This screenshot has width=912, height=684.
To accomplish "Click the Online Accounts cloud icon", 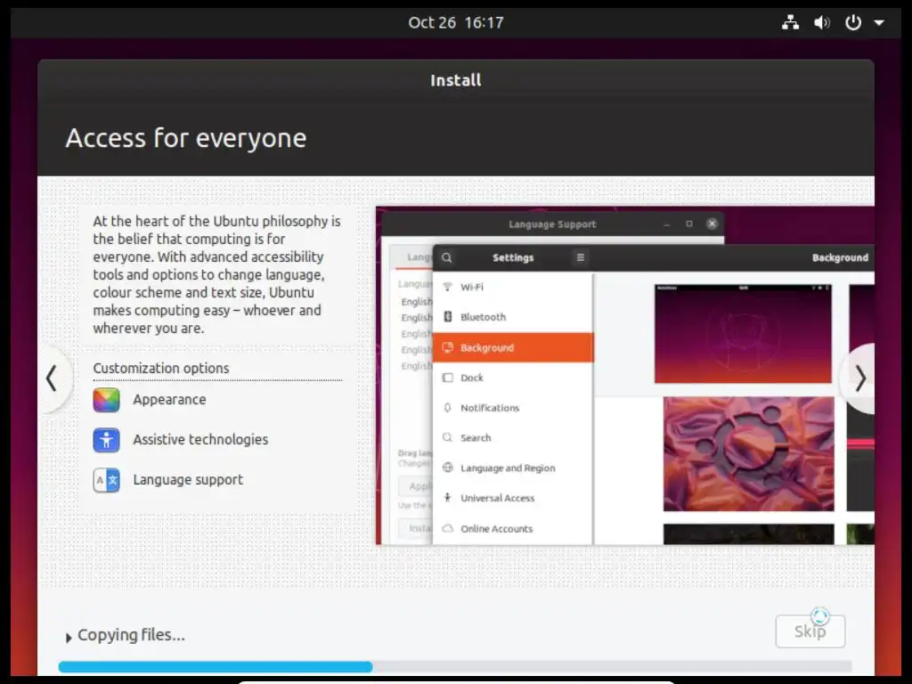I will click(447, 529).
